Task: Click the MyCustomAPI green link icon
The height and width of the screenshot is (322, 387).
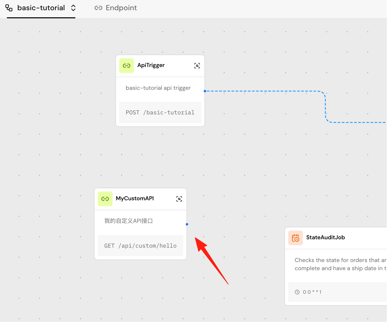Action: point(105,199)
